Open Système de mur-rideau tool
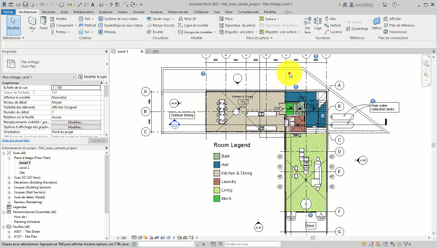This screenshot has height=248, width=437. click(x=118, y=19)
